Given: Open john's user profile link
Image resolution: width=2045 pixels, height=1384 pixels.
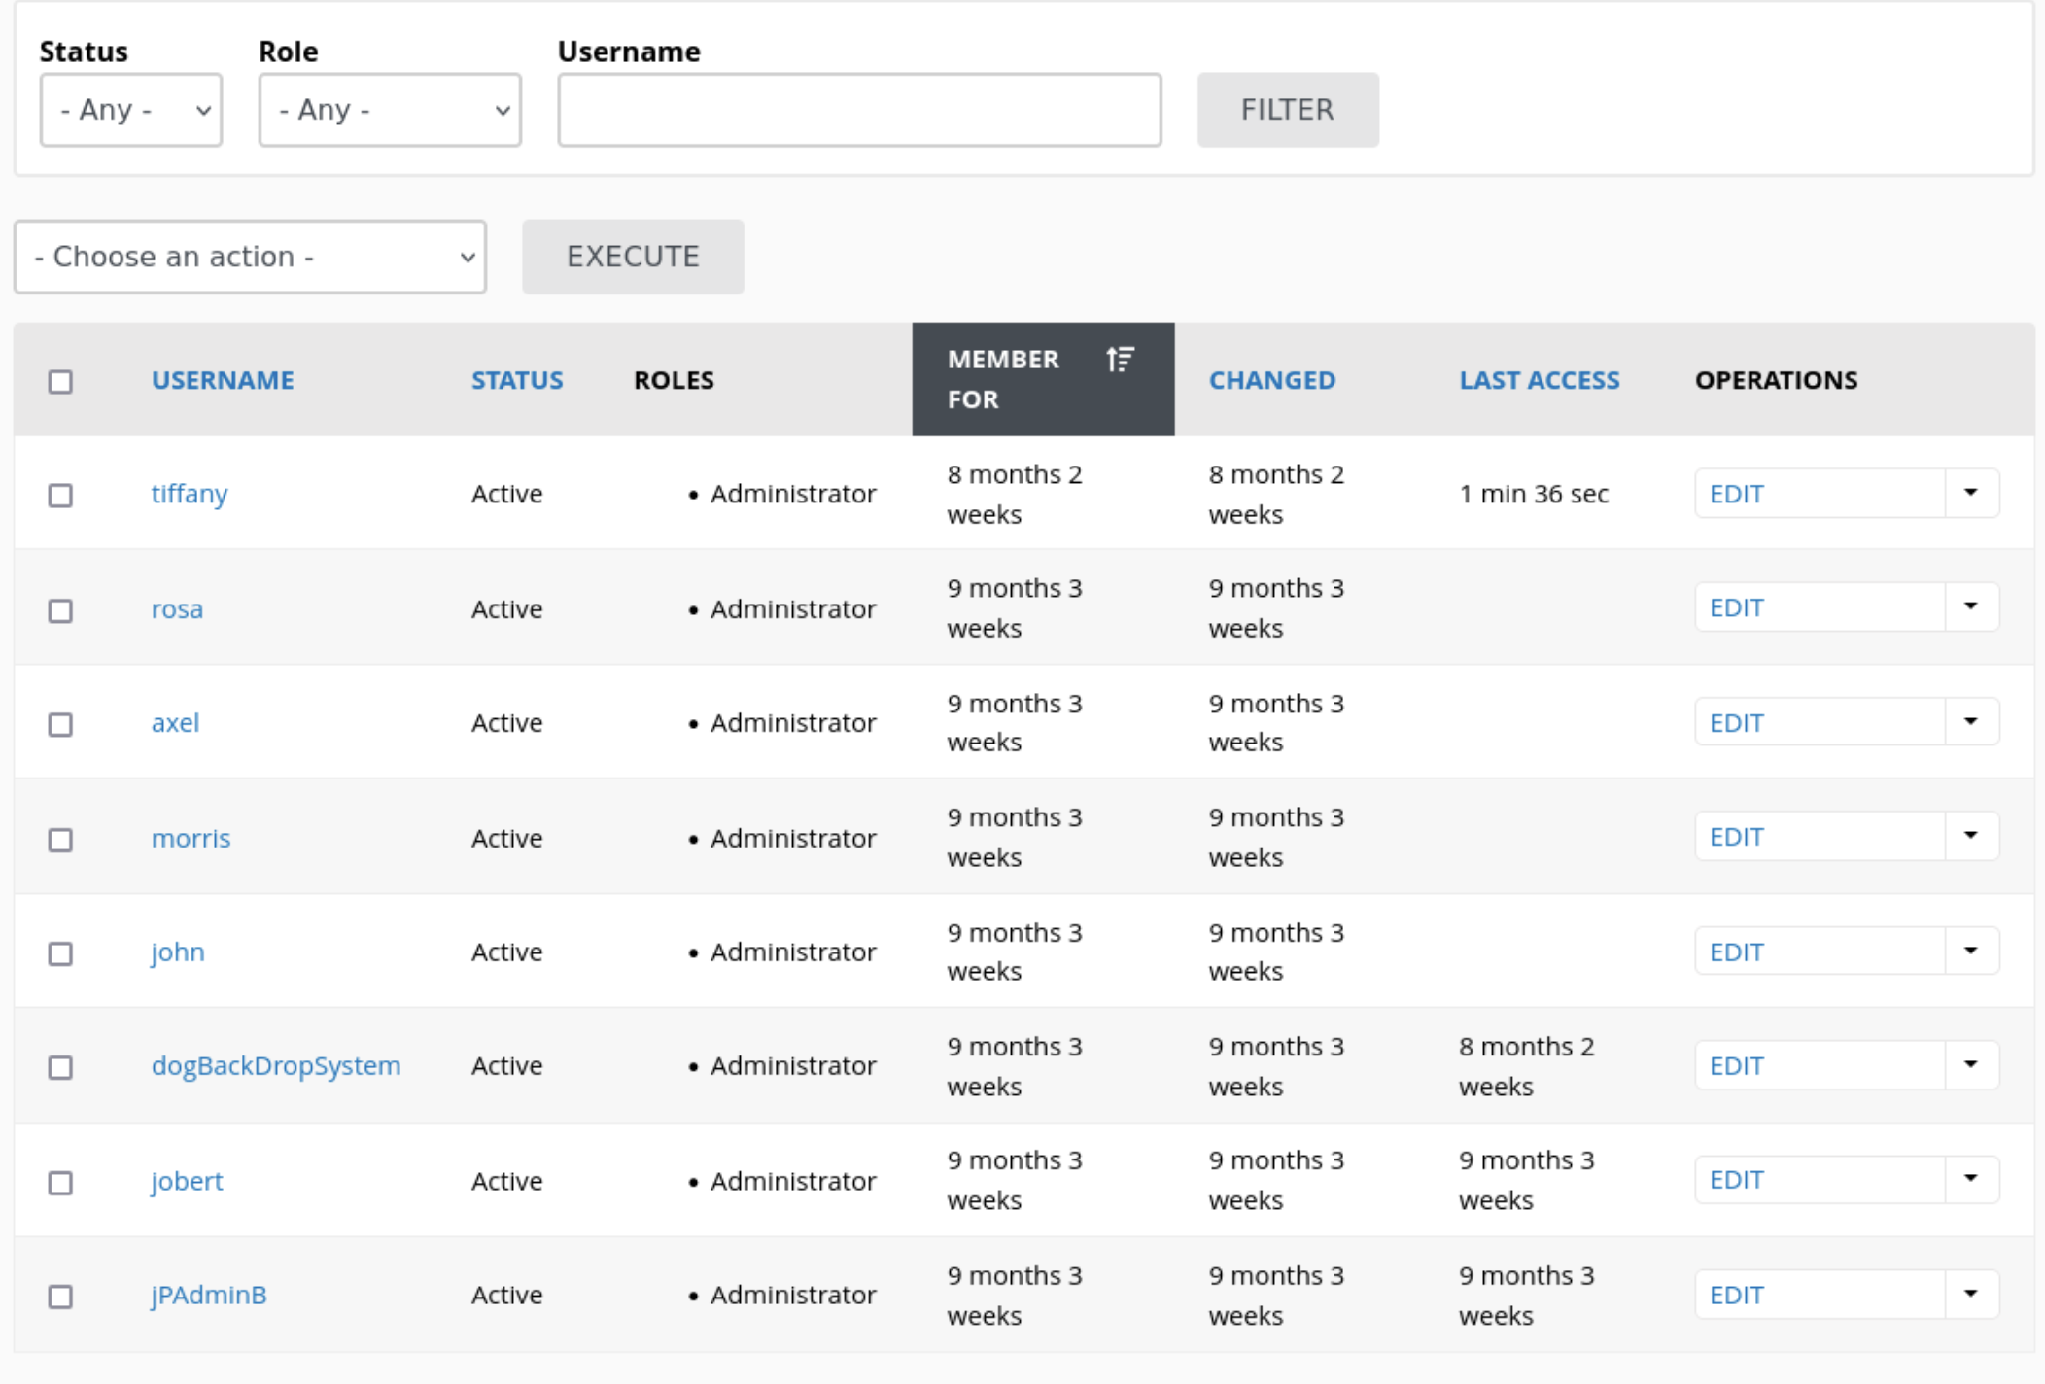Looking at the screenshot, I should [178, 952].
